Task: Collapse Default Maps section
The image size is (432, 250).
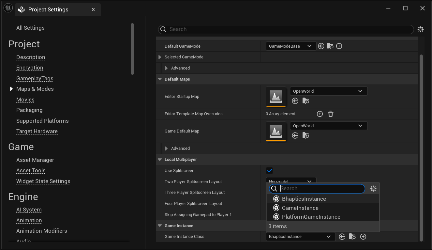Action: (x=160, y=79)
